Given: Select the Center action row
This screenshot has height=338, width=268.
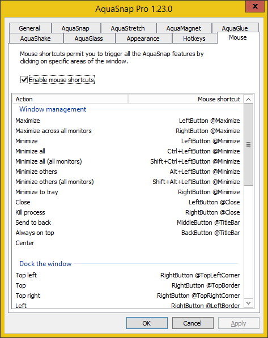Looking at the screenshot, I should coord(127,243).
